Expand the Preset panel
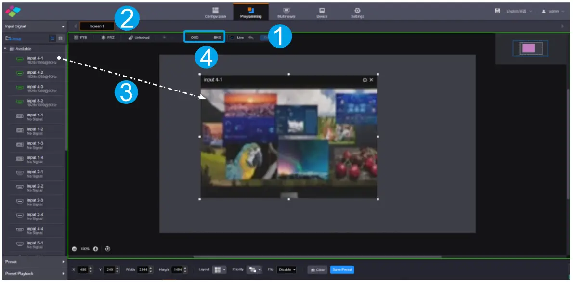Image resolution: width=573 pixels, height=282 pixels. 34,262
